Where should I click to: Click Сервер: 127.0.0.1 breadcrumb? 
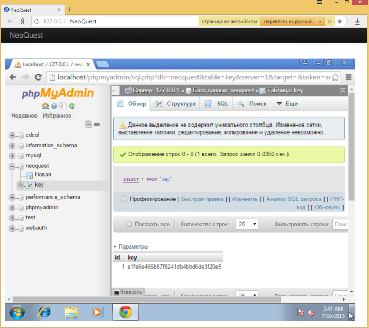[x=155, y=91]
